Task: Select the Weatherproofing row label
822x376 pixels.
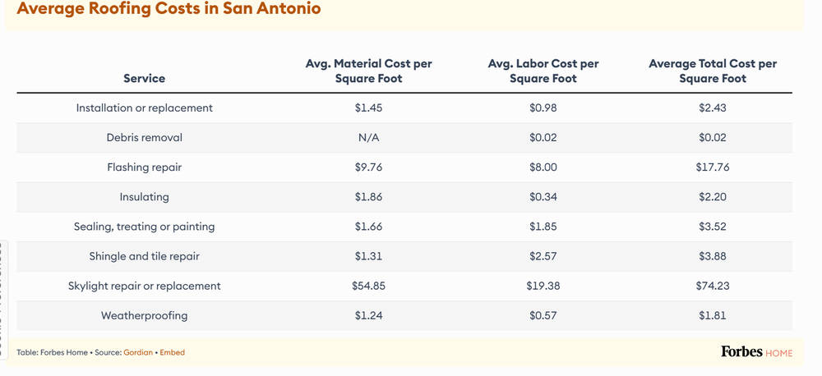Action: coord(144,315)
